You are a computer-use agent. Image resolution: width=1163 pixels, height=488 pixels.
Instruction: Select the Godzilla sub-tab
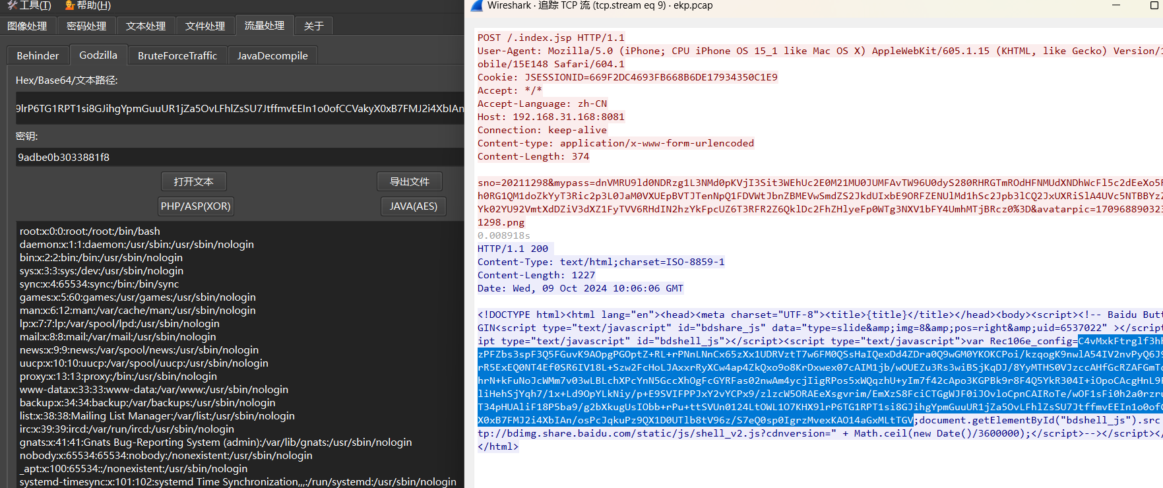[x=98, y=55]
